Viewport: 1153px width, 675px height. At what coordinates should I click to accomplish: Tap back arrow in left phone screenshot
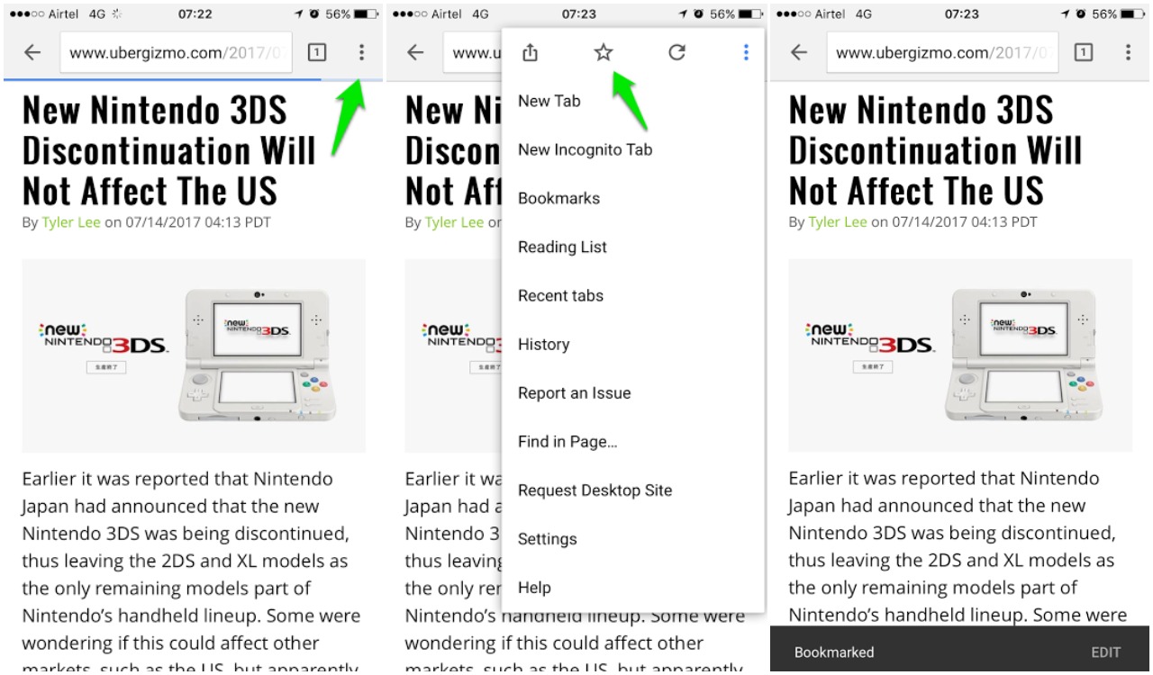(x=32, y=53)
